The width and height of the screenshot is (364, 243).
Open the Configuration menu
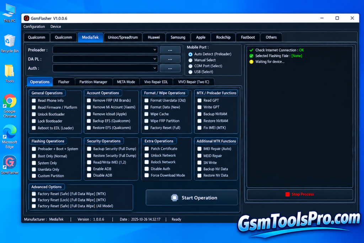[x=34, y=26]
